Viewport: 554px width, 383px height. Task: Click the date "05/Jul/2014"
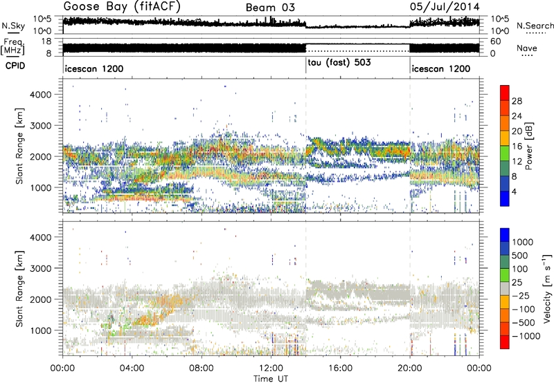pyautogui.click(x=445, y=7)
